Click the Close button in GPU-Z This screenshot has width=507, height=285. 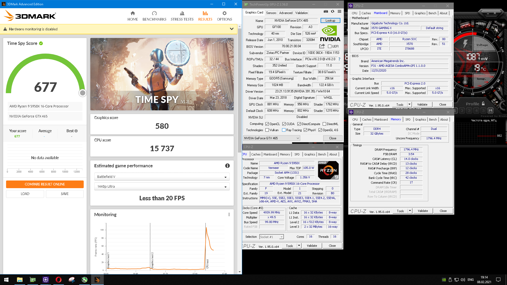pos(332,138)
